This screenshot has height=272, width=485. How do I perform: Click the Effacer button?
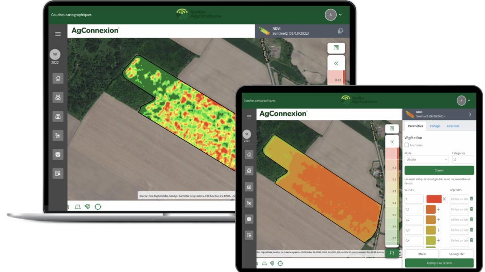click(x=422, y=254)
